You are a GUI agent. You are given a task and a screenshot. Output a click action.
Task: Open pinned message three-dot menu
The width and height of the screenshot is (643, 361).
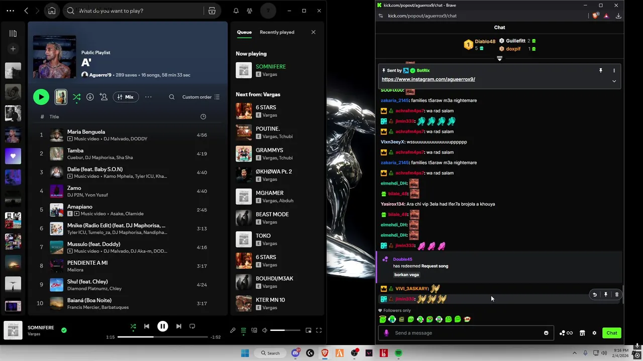tap(614, 71)
